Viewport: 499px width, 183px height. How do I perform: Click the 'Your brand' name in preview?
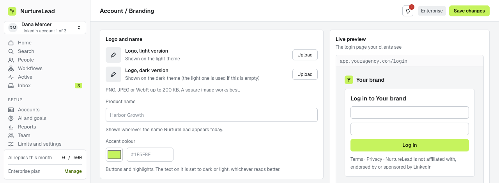(x=370, y=80)
